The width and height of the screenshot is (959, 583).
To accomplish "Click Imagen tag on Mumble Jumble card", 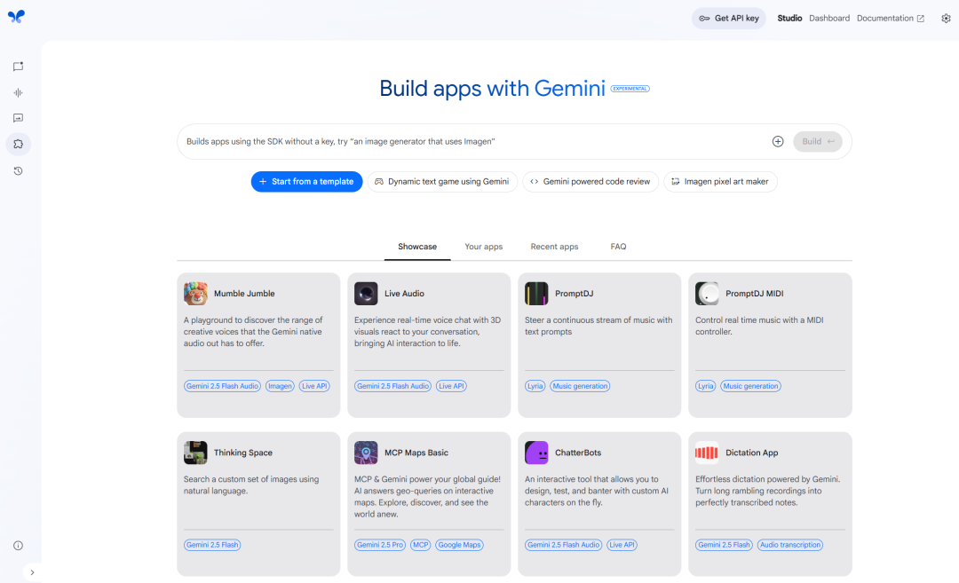I will click(280, 386).
